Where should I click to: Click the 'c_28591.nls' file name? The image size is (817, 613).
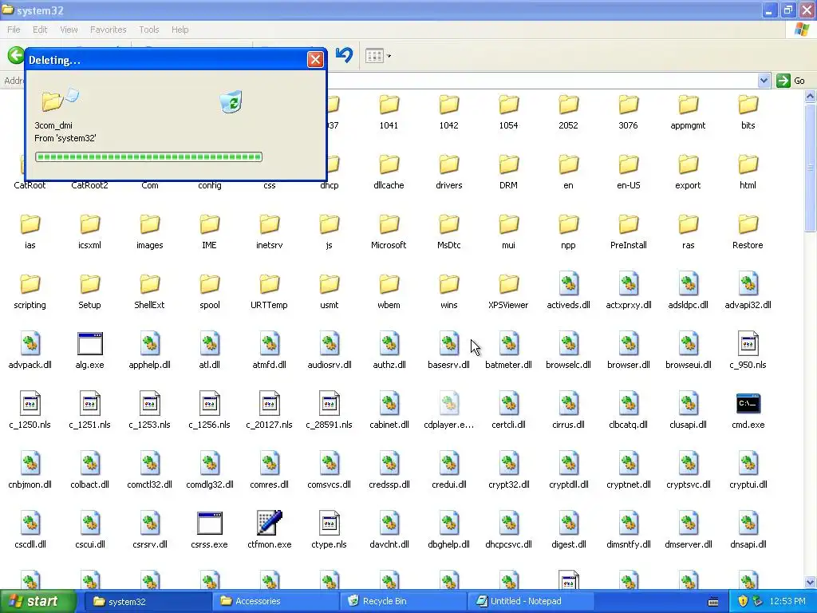(x=330, y=425)
